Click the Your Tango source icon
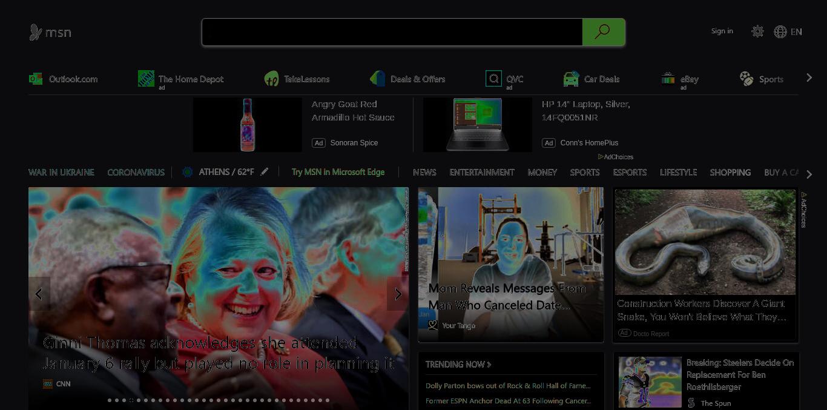The width and height of the screenshot is (827, 410). [x=433, y=325]
